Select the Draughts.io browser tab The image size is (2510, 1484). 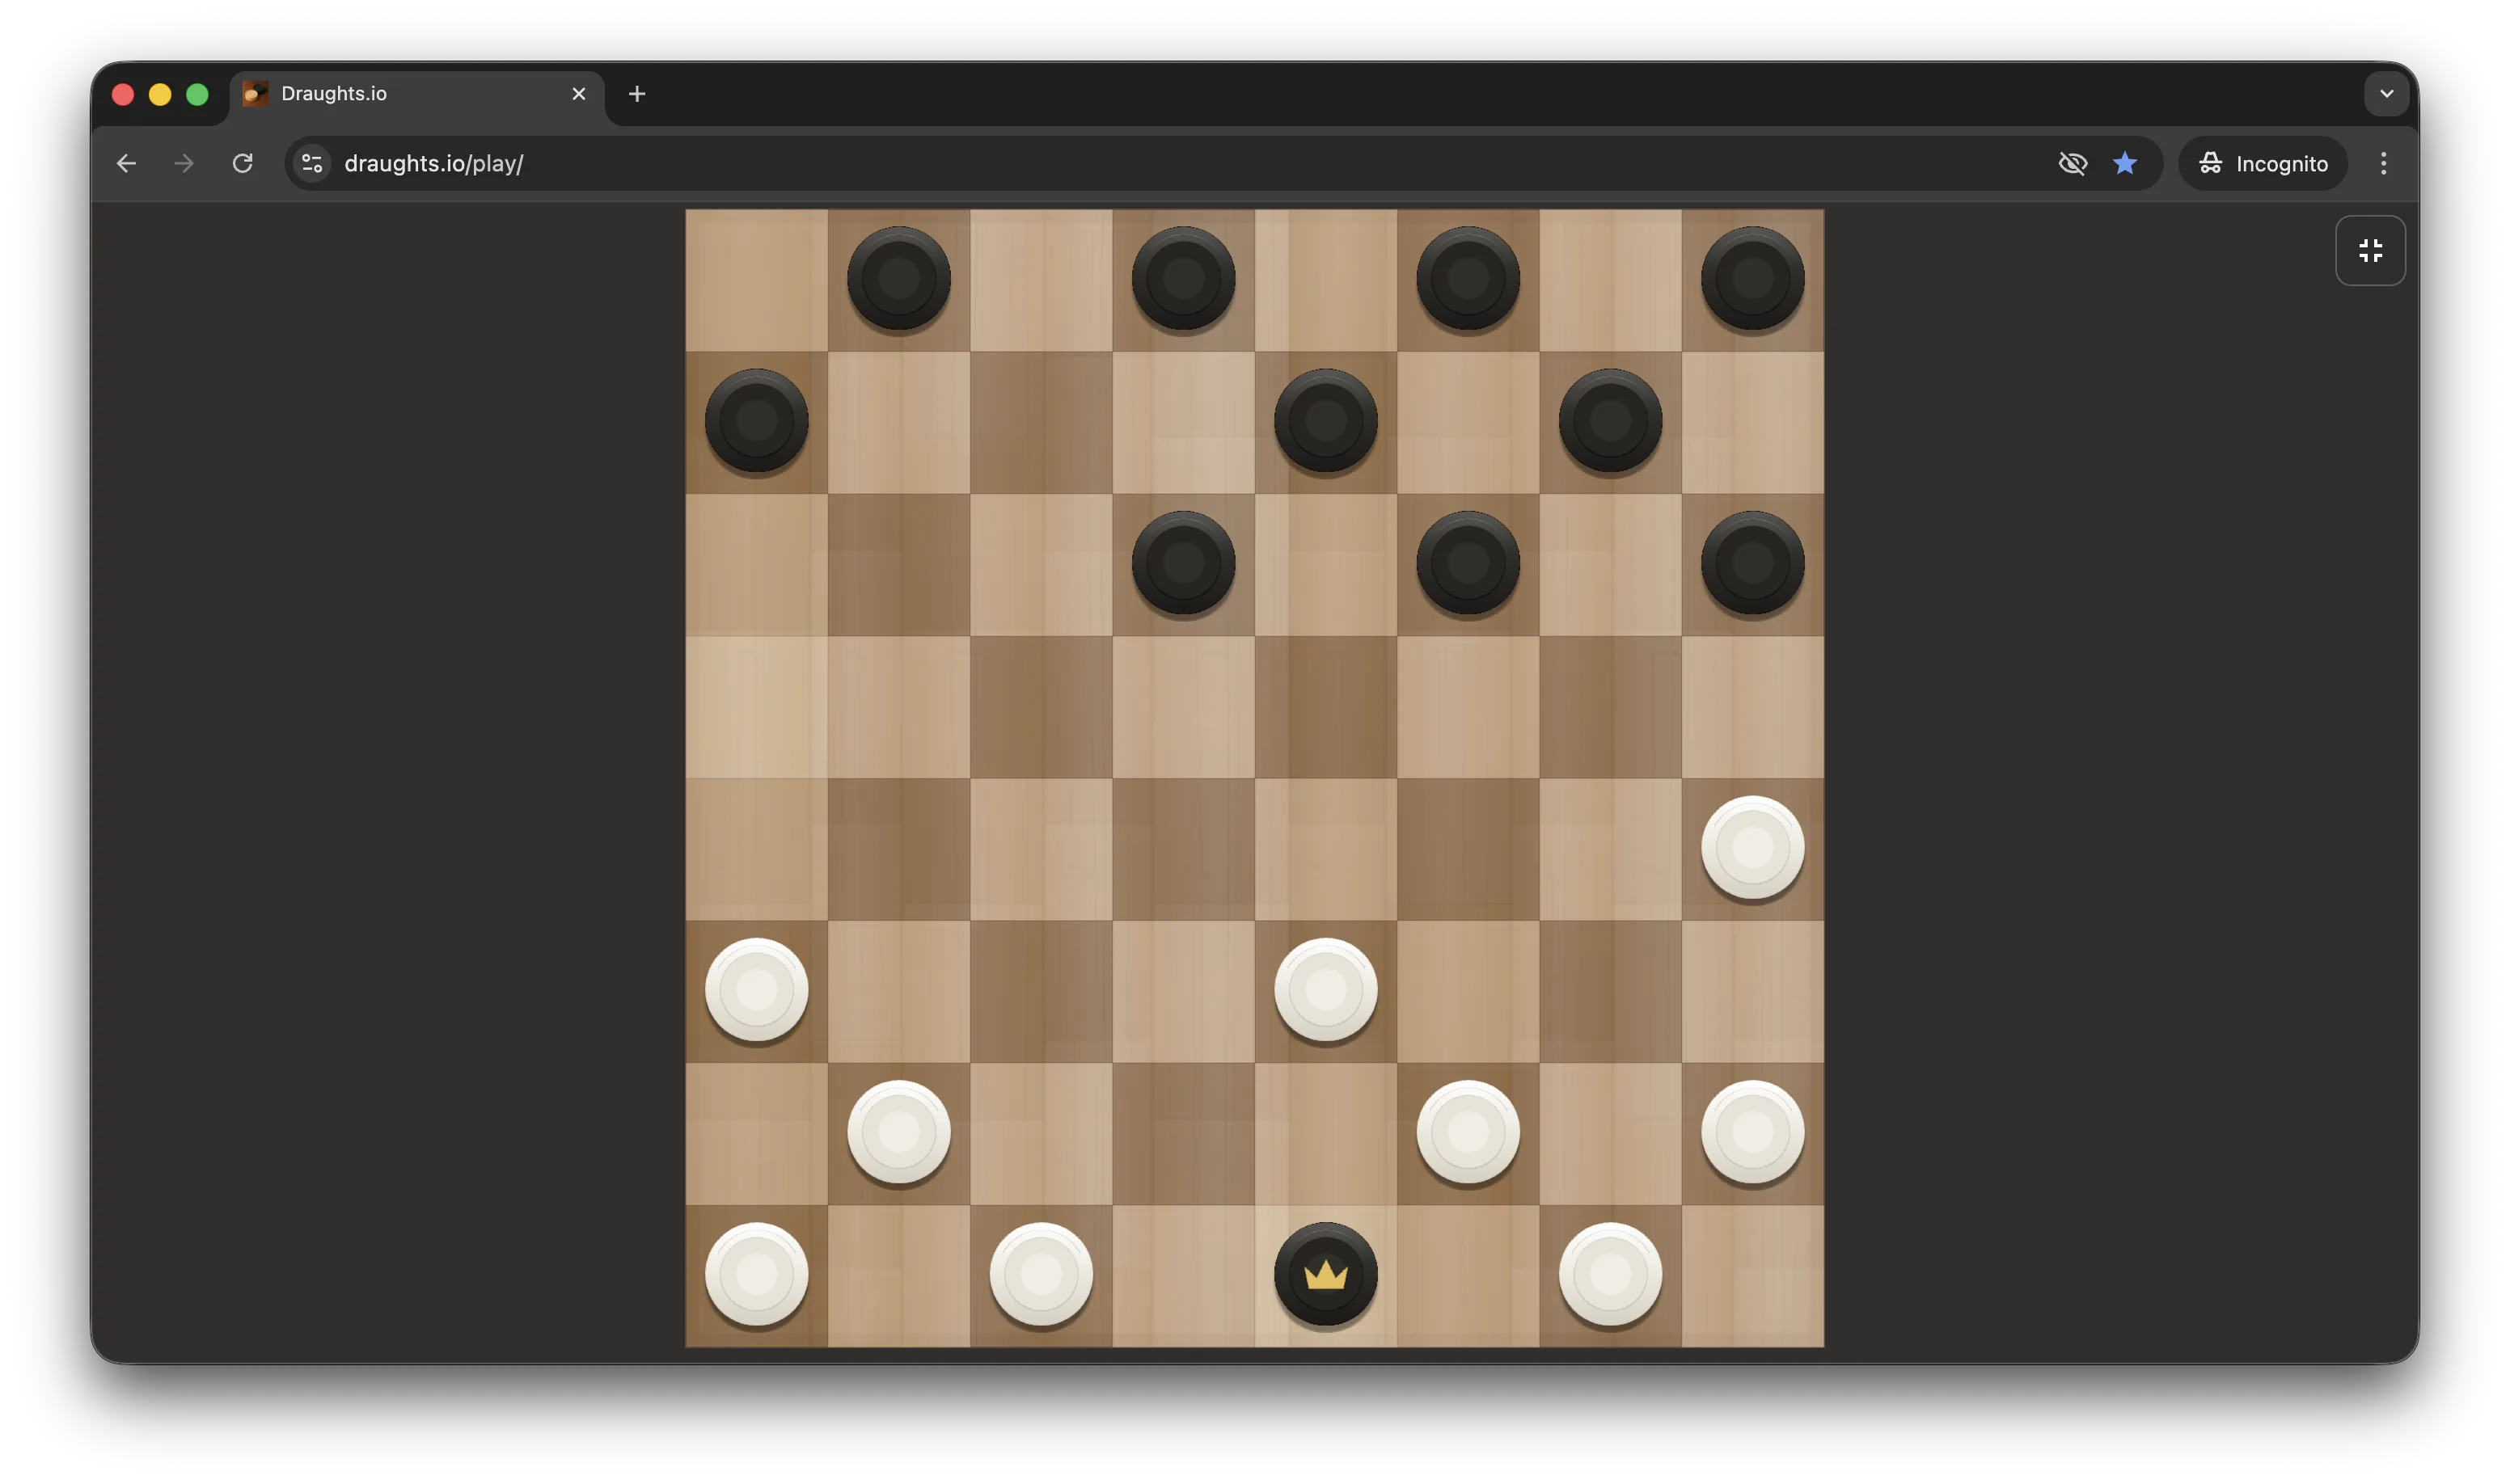(x=400, y=93)
